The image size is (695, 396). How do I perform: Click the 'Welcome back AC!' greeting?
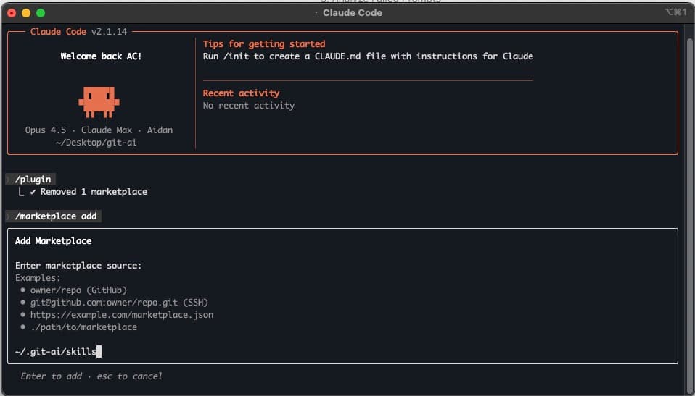(x=101, y=56)
